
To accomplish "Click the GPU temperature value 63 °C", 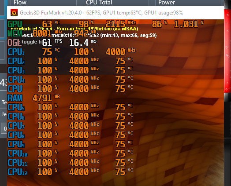I will (51, 24).
